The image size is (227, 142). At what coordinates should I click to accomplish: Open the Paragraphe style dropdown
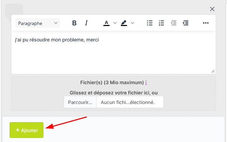click(38, 23)
